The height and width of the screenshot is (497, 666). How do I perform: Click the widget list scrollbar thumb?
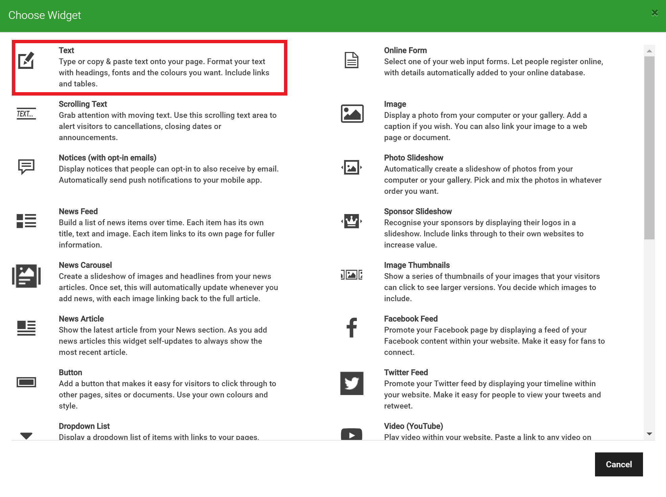pos(649,148)
